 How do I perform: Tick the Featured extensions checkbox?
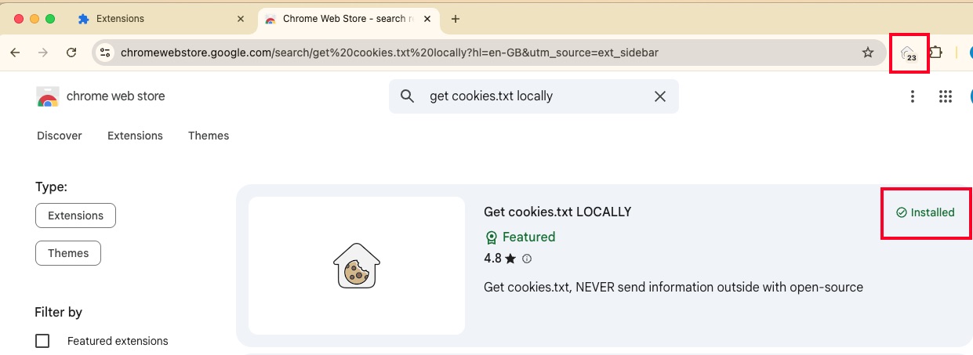pyautogui.click(x=42, y=341)
